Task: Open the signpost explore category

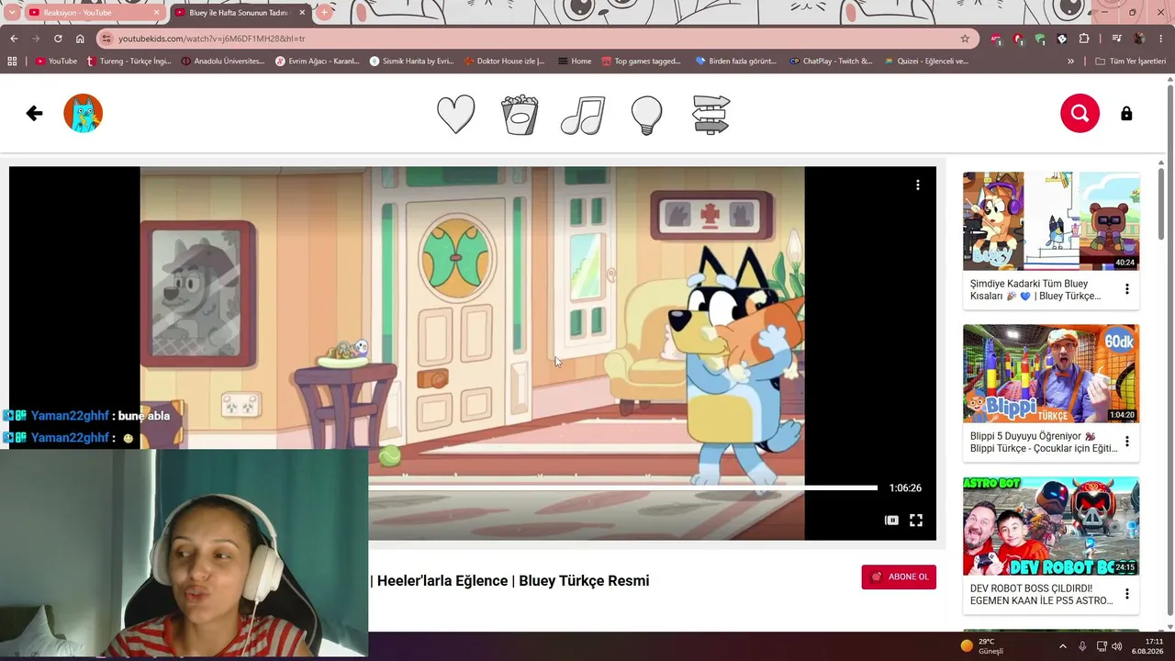Action: tap(711, 115)
